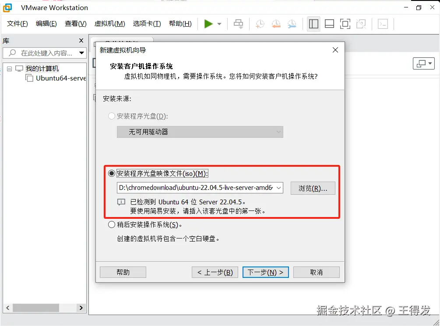Open the 无可用驱动器 drive dropdown
The image size is (440, 326).
point(200,132)
